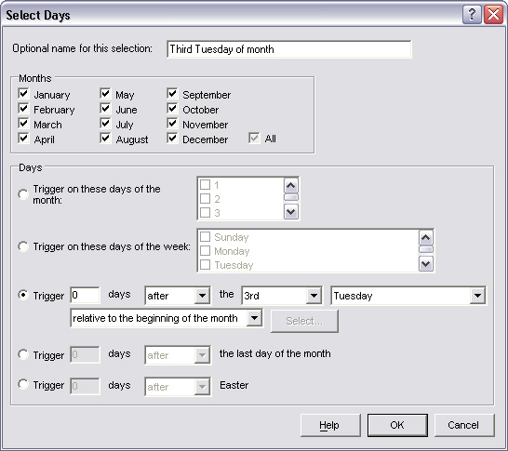Toggle the All months checkbox
508x451 pixels.
(254, 139)
